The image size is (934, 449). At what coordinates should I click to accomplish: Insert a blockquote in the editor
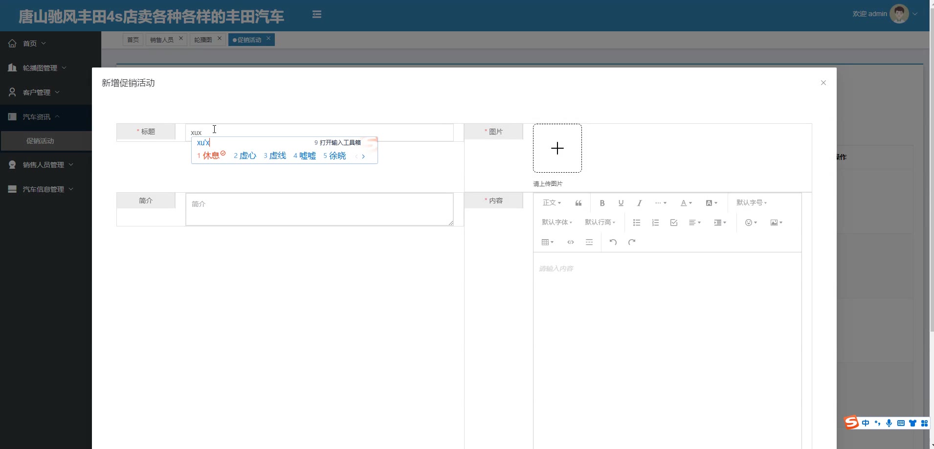click(x=578, y=203)
